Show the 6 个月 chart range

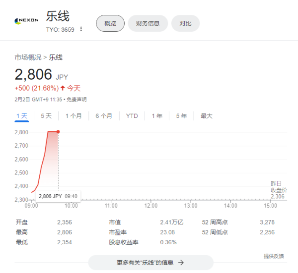(104, 116)
